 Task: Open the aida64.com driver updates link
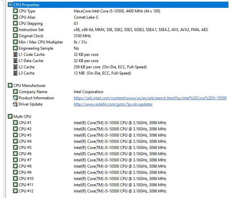113,104
